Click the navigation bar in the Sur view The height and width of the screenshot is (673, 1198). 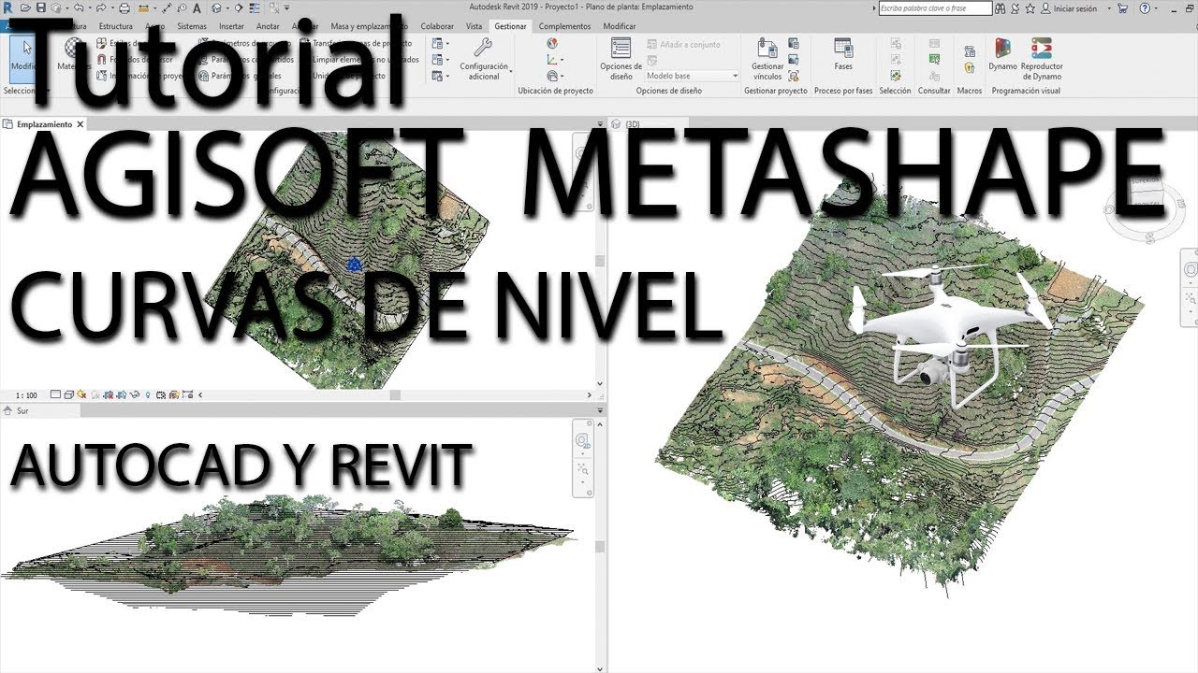click(x=583, y=456)
